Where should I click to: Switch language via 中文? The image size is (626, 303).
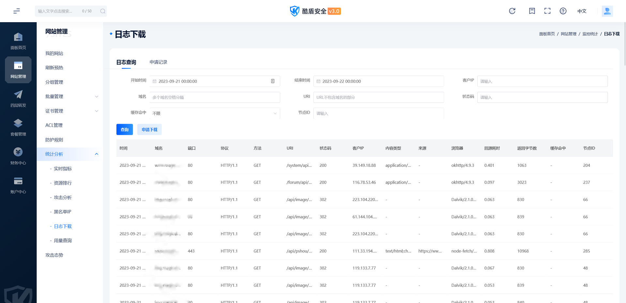click(x=582, y=11)
